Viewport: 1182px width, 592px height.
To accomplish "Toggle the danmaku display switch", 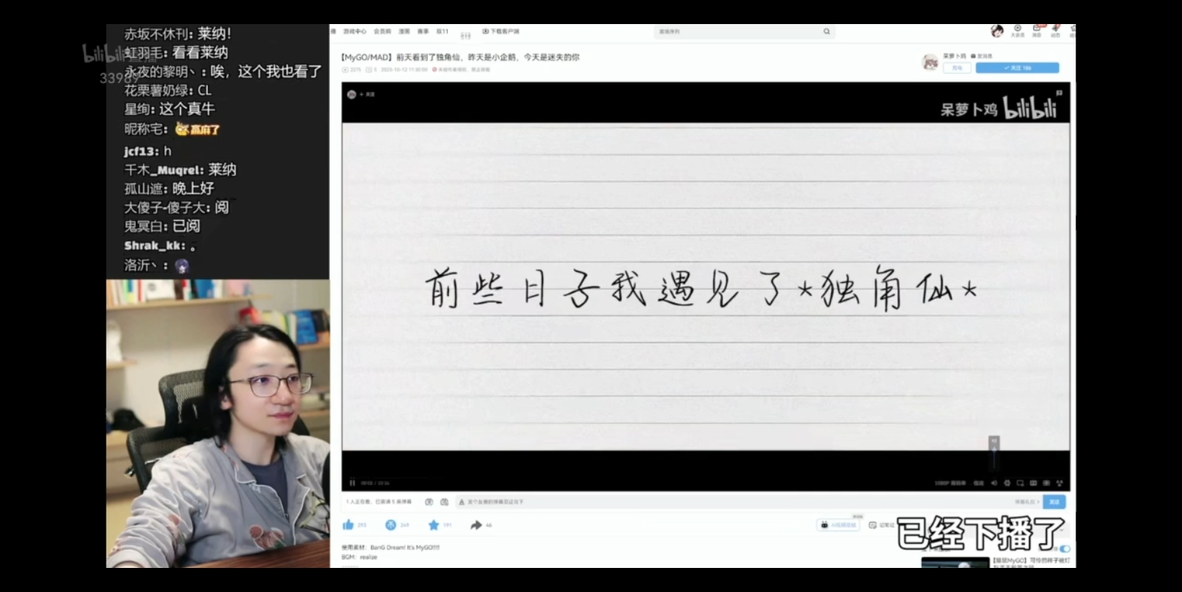I will coord(429,502).
